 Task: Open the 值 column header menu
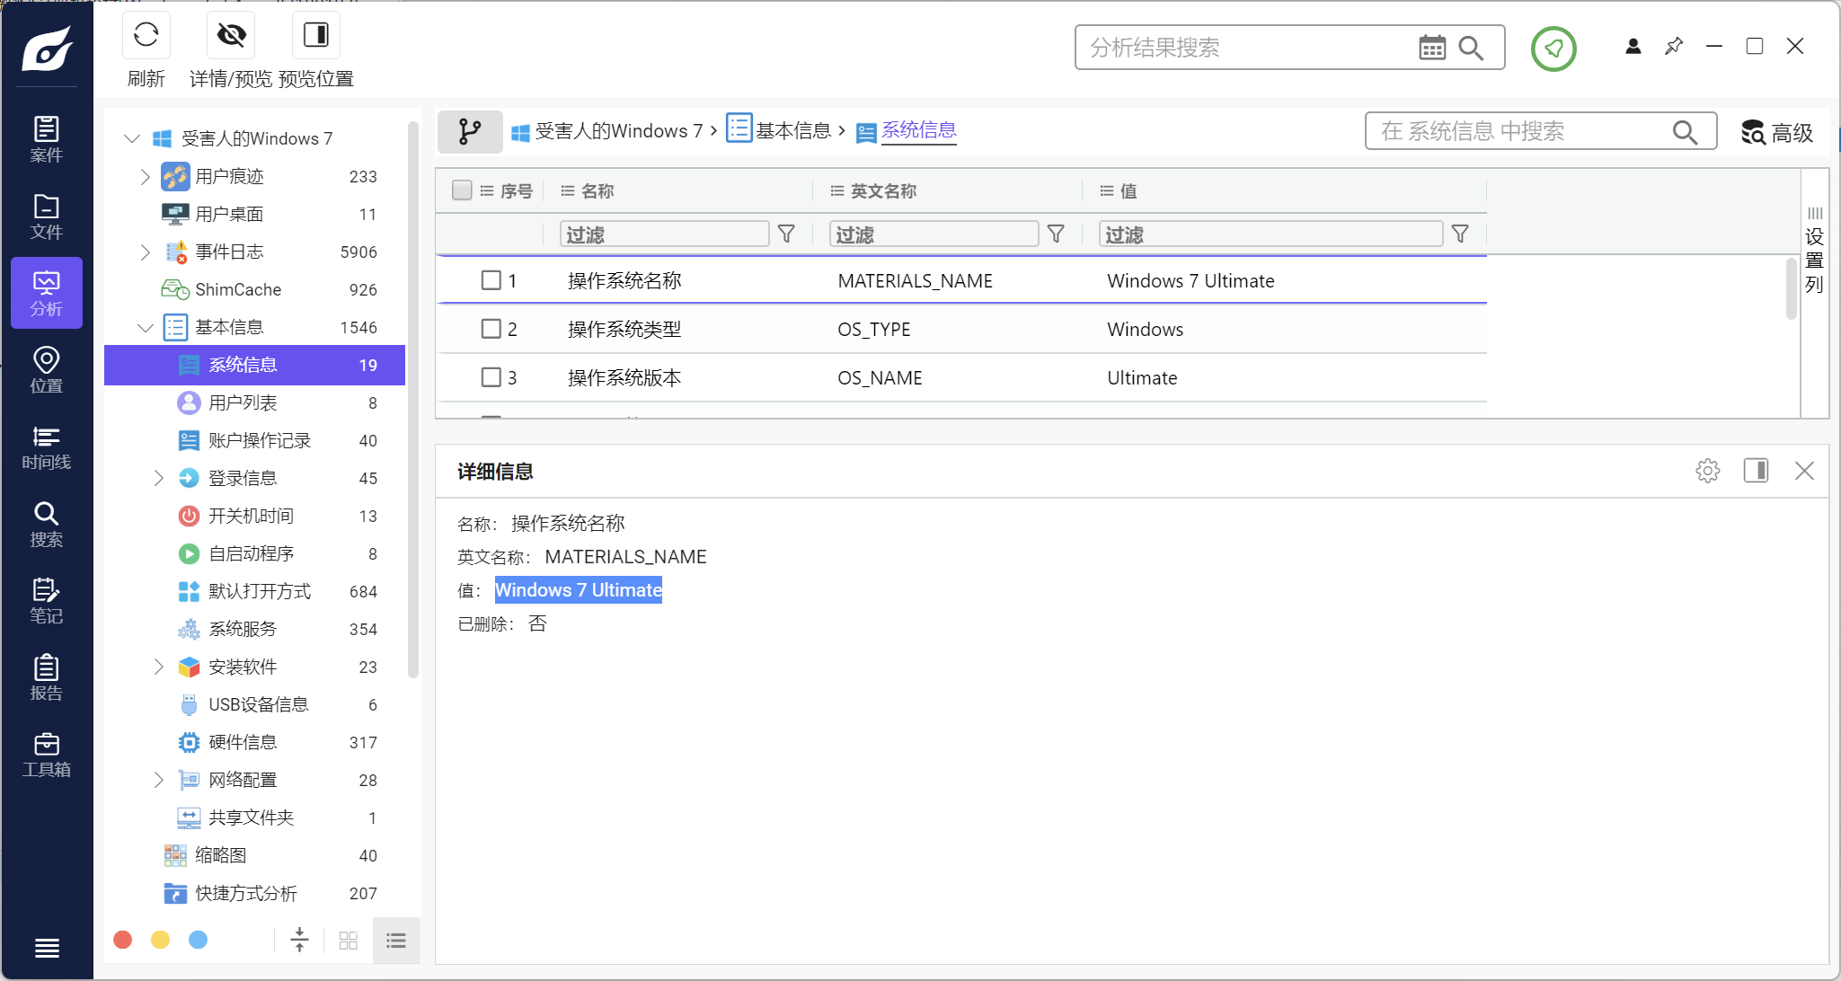click(x=1107, y=190)
